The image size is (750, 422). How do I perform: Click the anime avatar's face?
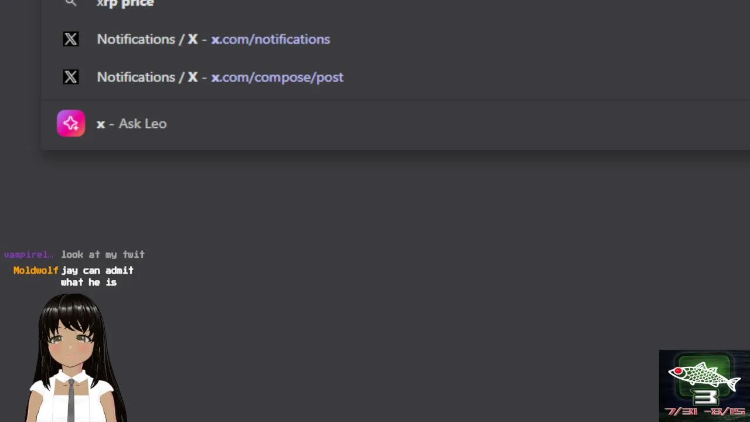(71, 341)
